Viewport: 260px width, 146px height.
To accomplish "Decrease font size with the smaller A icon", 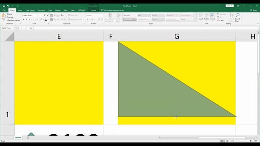I will [48, 15].
